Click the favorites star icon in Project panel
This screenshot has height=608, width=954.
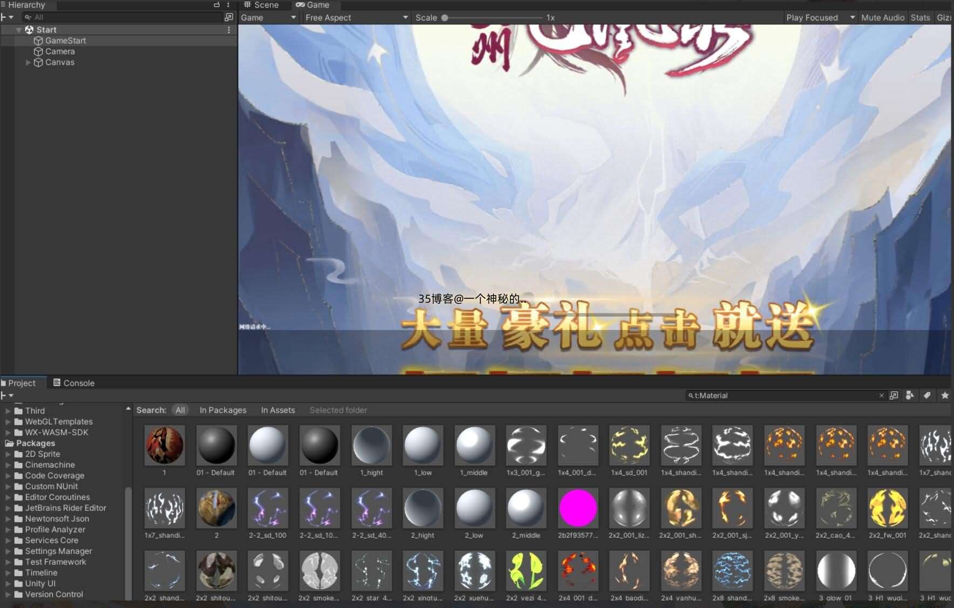coord(945,395)
